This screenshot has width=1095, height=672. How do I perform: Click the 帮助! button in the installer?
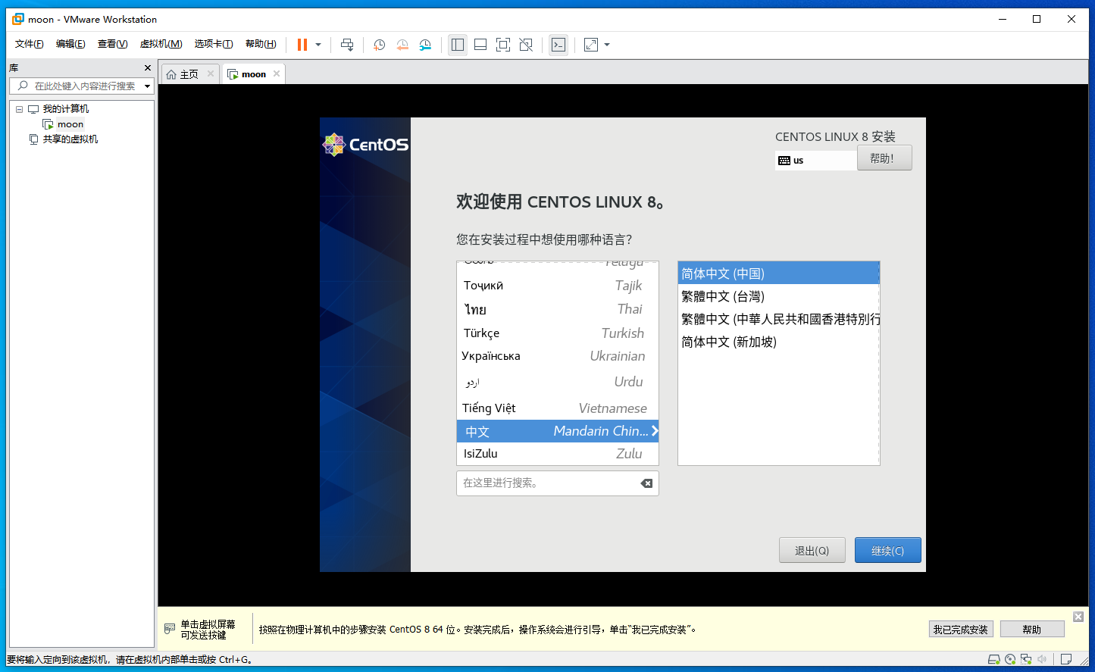(884, 158)
